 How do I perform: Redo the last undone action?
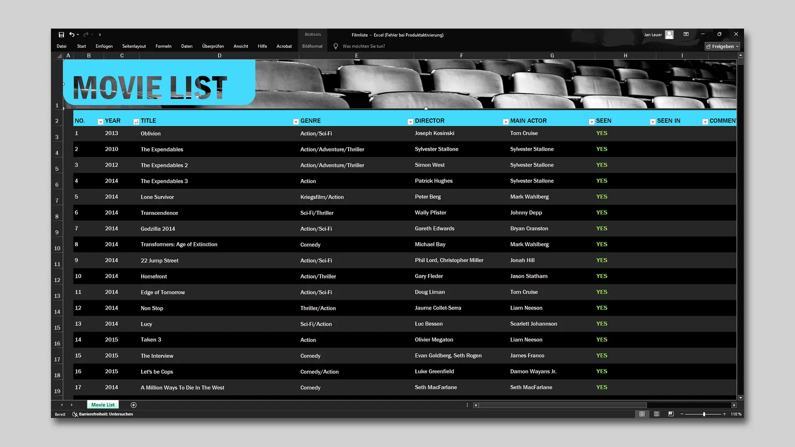(86, 35)
